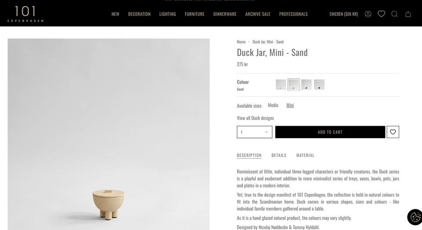
Task: Add product to wishlist with heart button
Action: click(x=393, y=132)
